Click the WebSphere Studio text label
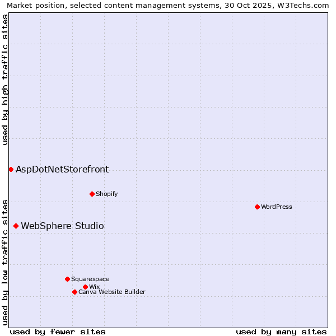Screen dimensions: 336x336 click(62, 226)
